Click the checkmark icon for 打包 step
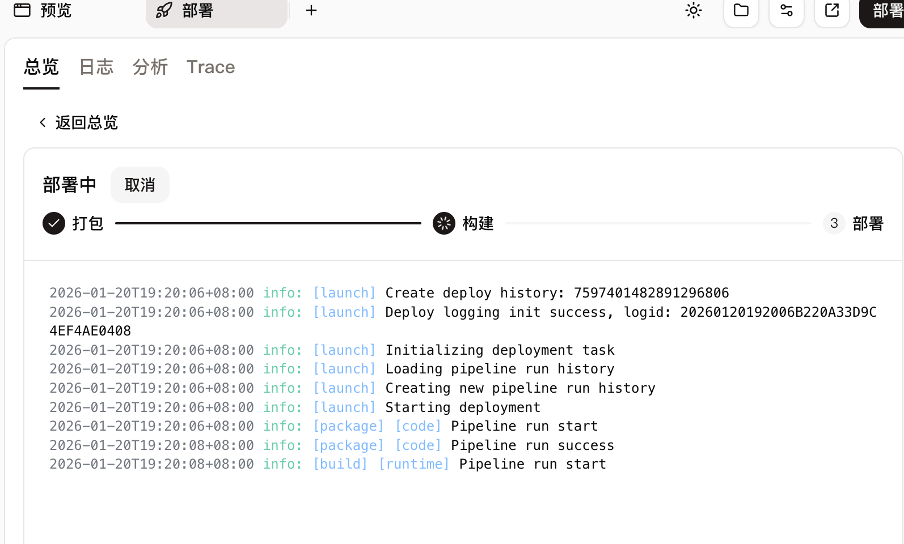Viewport: 904px width, 544px height. pyautogui.click(x=54, y=223)
